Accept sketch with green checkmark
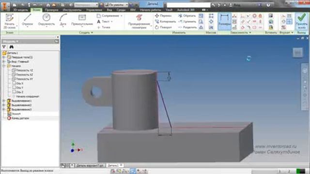Viewport: 310px width, 174px height. coord(301,21)
